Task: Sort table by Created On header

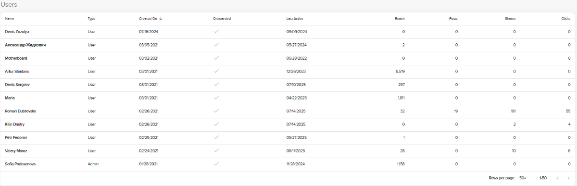Action: click(148, 19)
